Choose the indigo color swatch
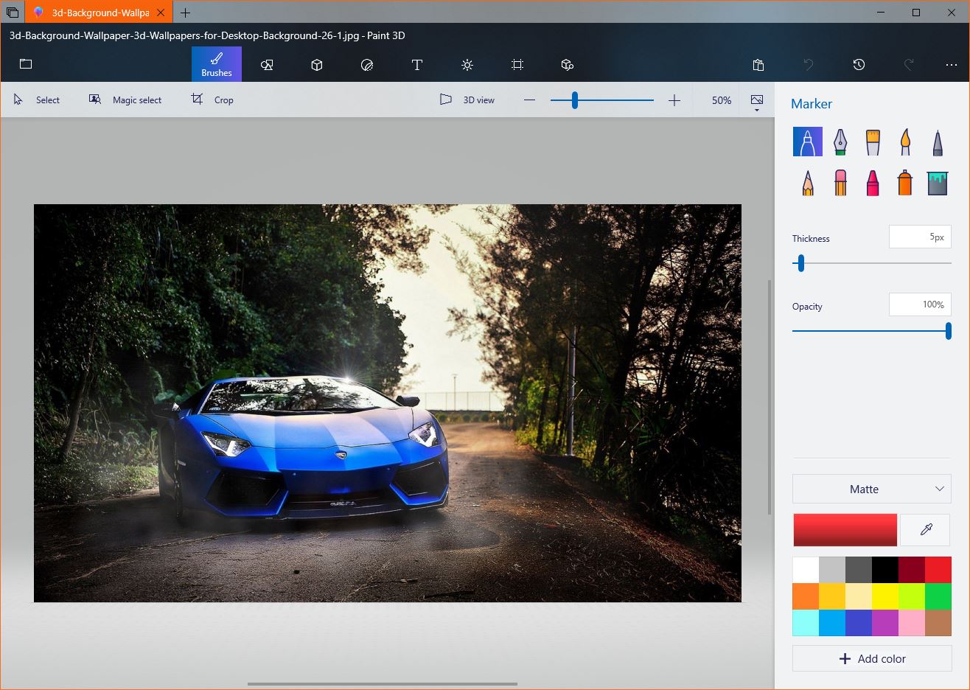 click(x=859, y=623)
